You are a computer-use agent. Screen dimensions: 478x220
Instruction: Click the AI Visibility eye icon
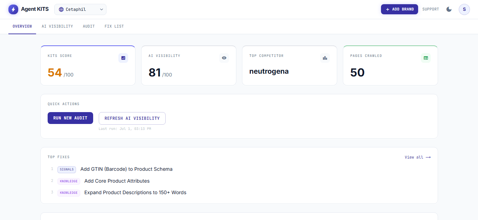(224, 58)
